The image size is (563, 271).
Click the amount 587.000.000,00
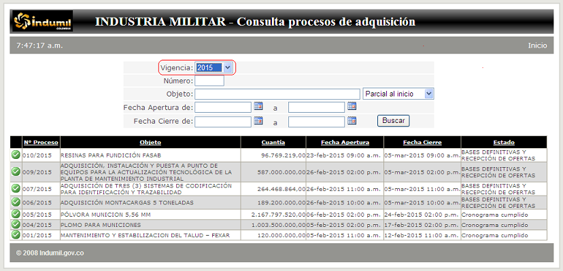point(281,172)
